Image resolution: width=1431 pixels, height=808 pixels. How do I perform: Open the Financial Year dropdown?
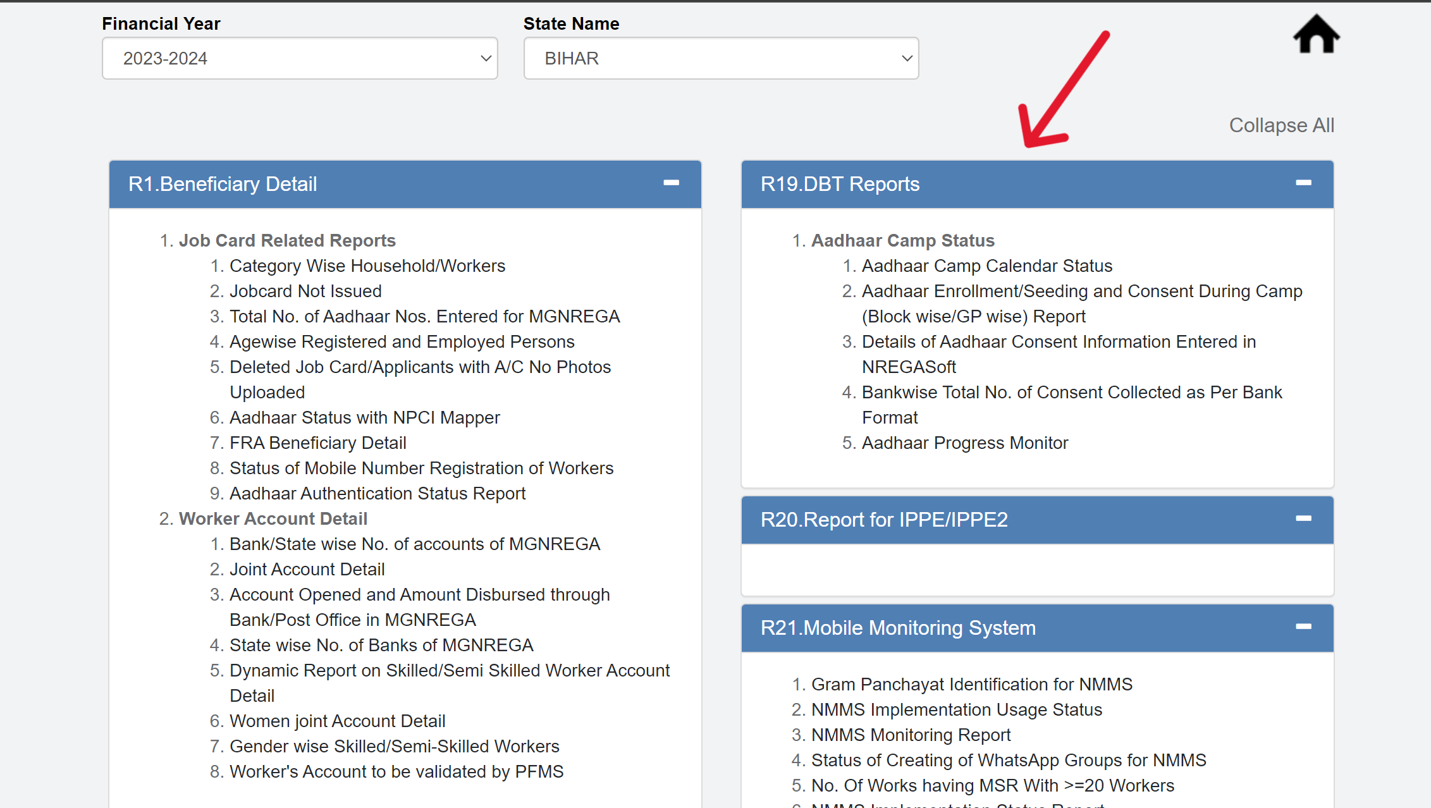click(299, 58)
